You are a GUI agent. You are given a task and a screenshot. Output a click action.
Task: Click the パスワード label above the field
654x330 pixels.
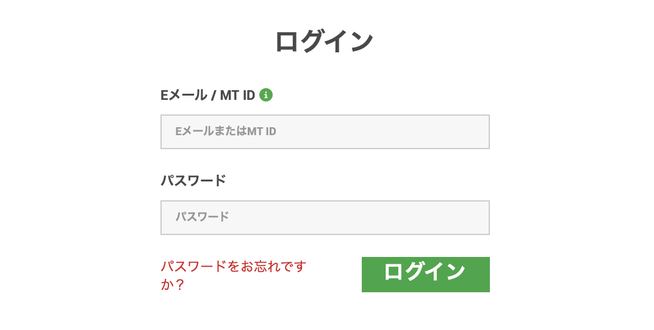[193, 181]
